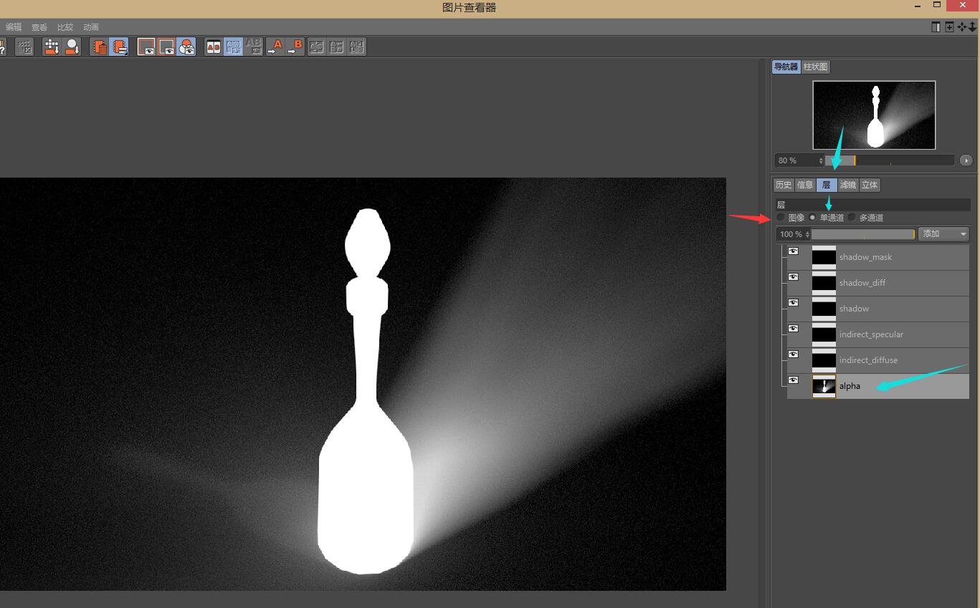980x608 pixels.
Task: Click the round arrow button beside zoom slider
Action: coord(966,160)
